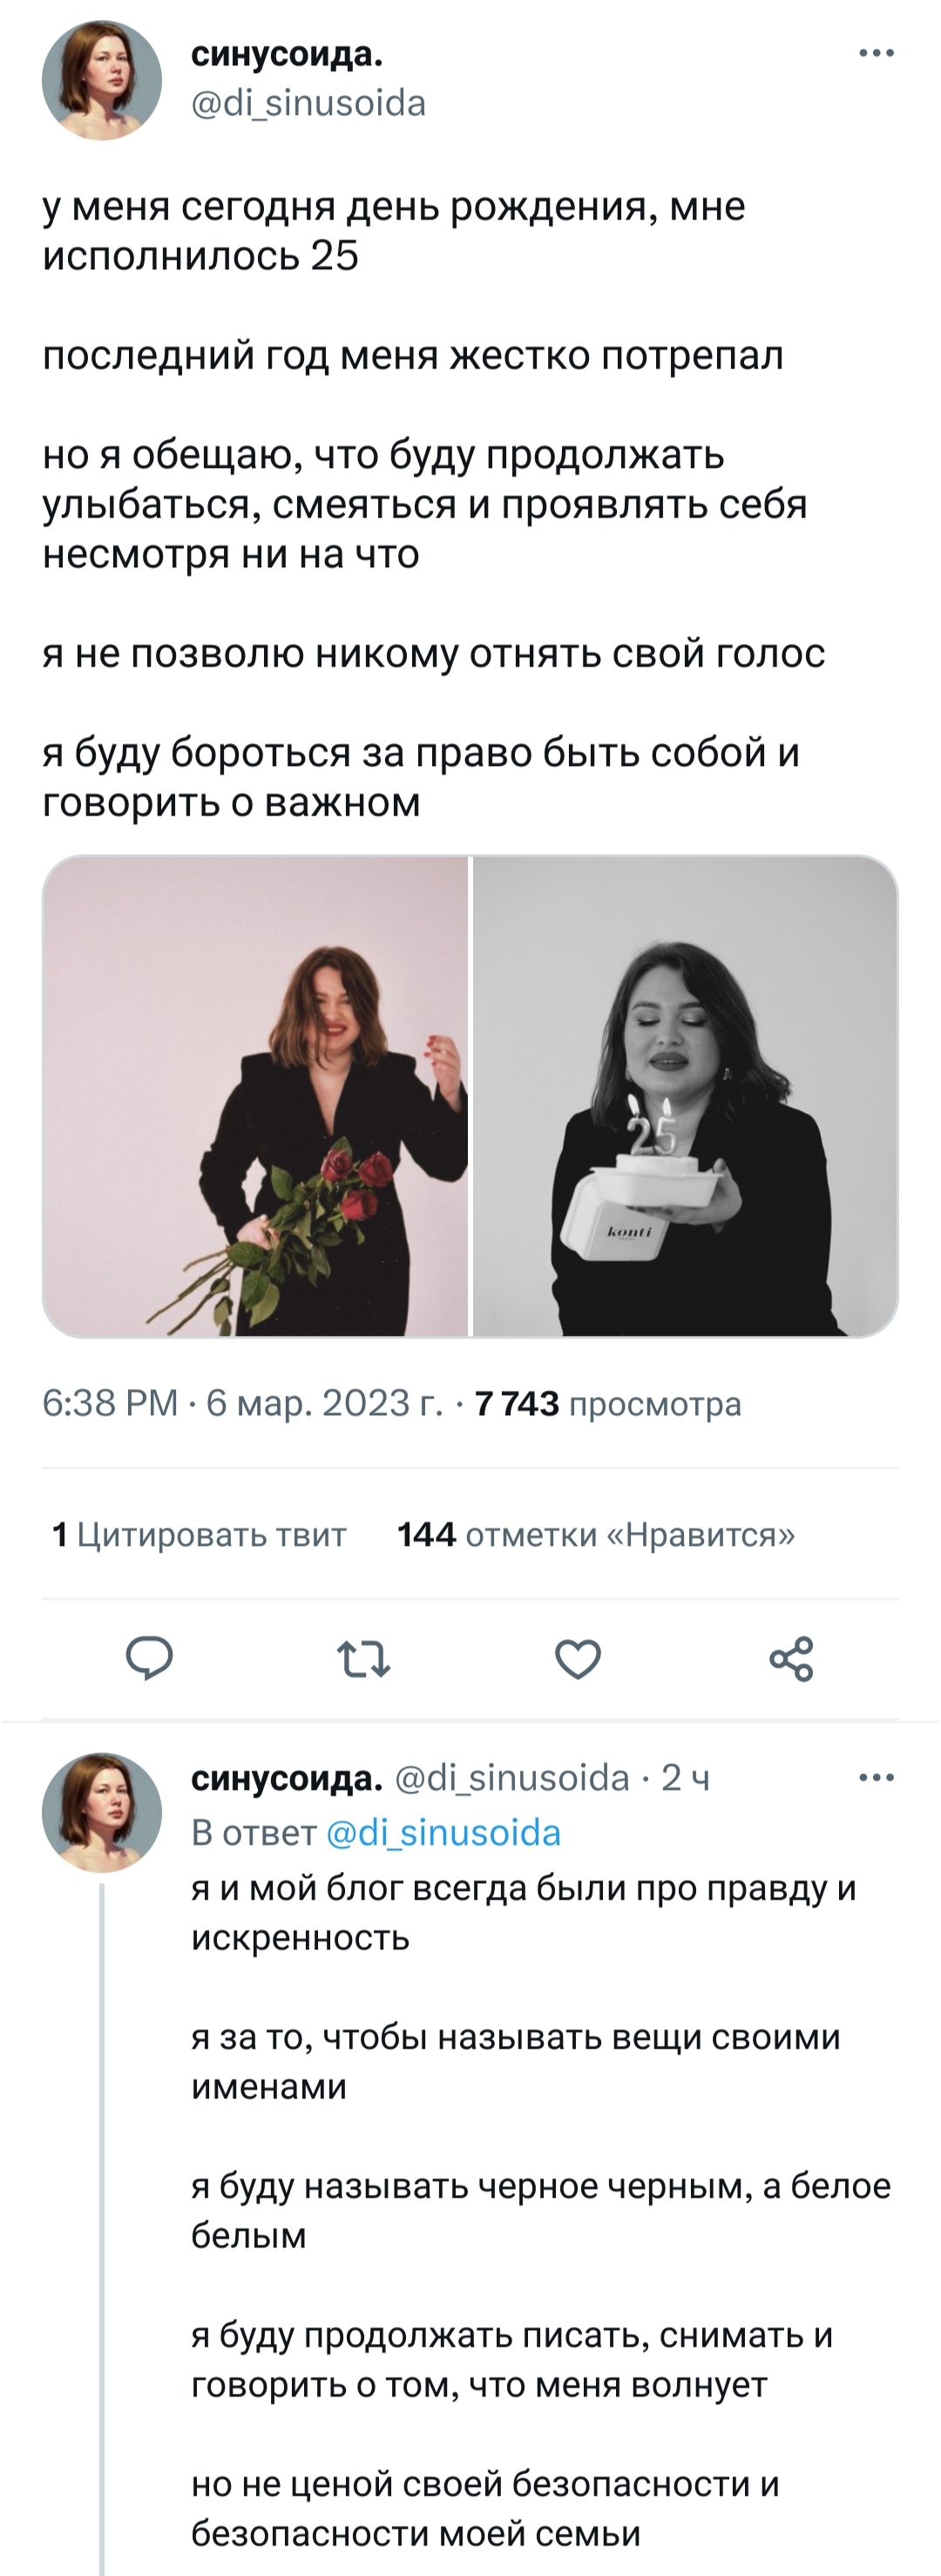941x2576 pixels.
Task: Open the reply's 2 ч timestamp
Action: (686, 1777)
